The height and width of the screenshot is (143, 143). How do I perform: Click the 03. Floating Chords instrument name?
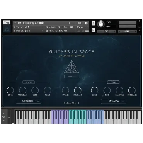coord(31,23)
